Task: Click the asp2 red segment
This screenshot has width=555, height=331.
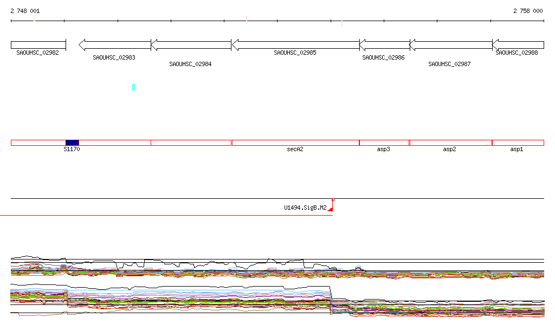Action: point(450,142)
